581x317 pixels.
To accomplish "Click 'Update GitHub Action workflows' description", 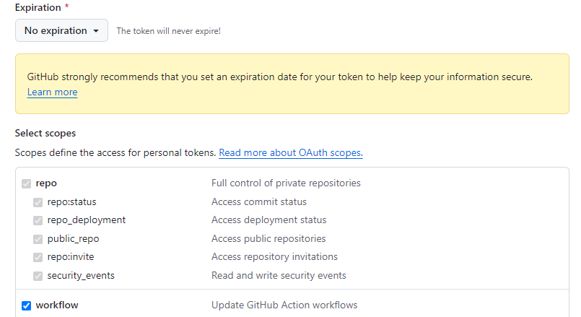I will coord(284,305).
